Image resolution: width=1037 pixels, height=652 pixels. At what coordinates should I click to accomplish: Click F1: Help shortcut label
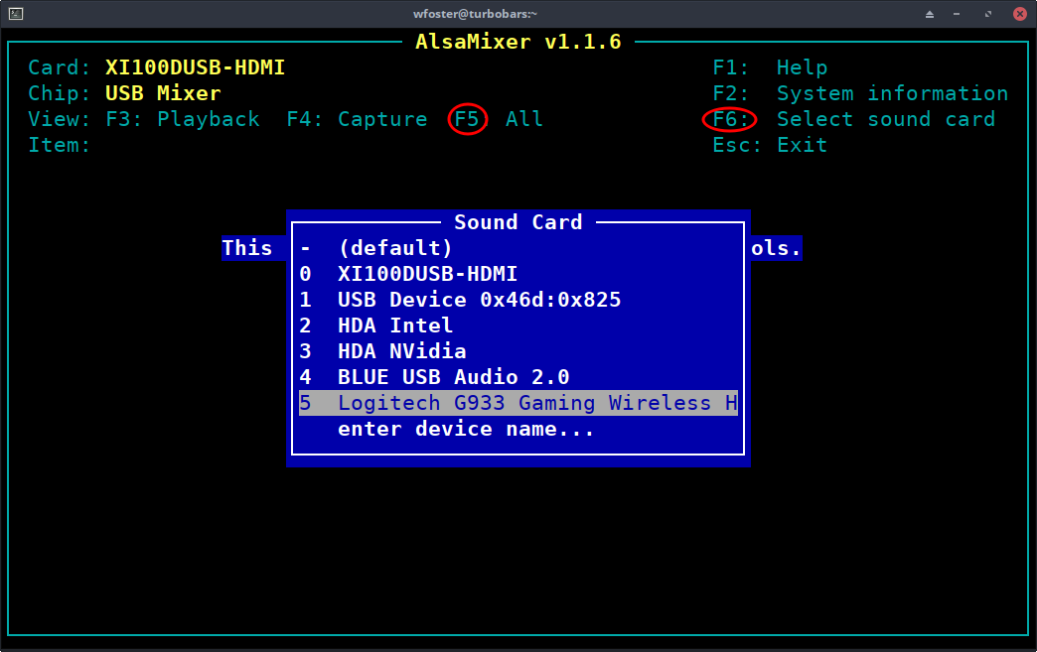[770, 68]
